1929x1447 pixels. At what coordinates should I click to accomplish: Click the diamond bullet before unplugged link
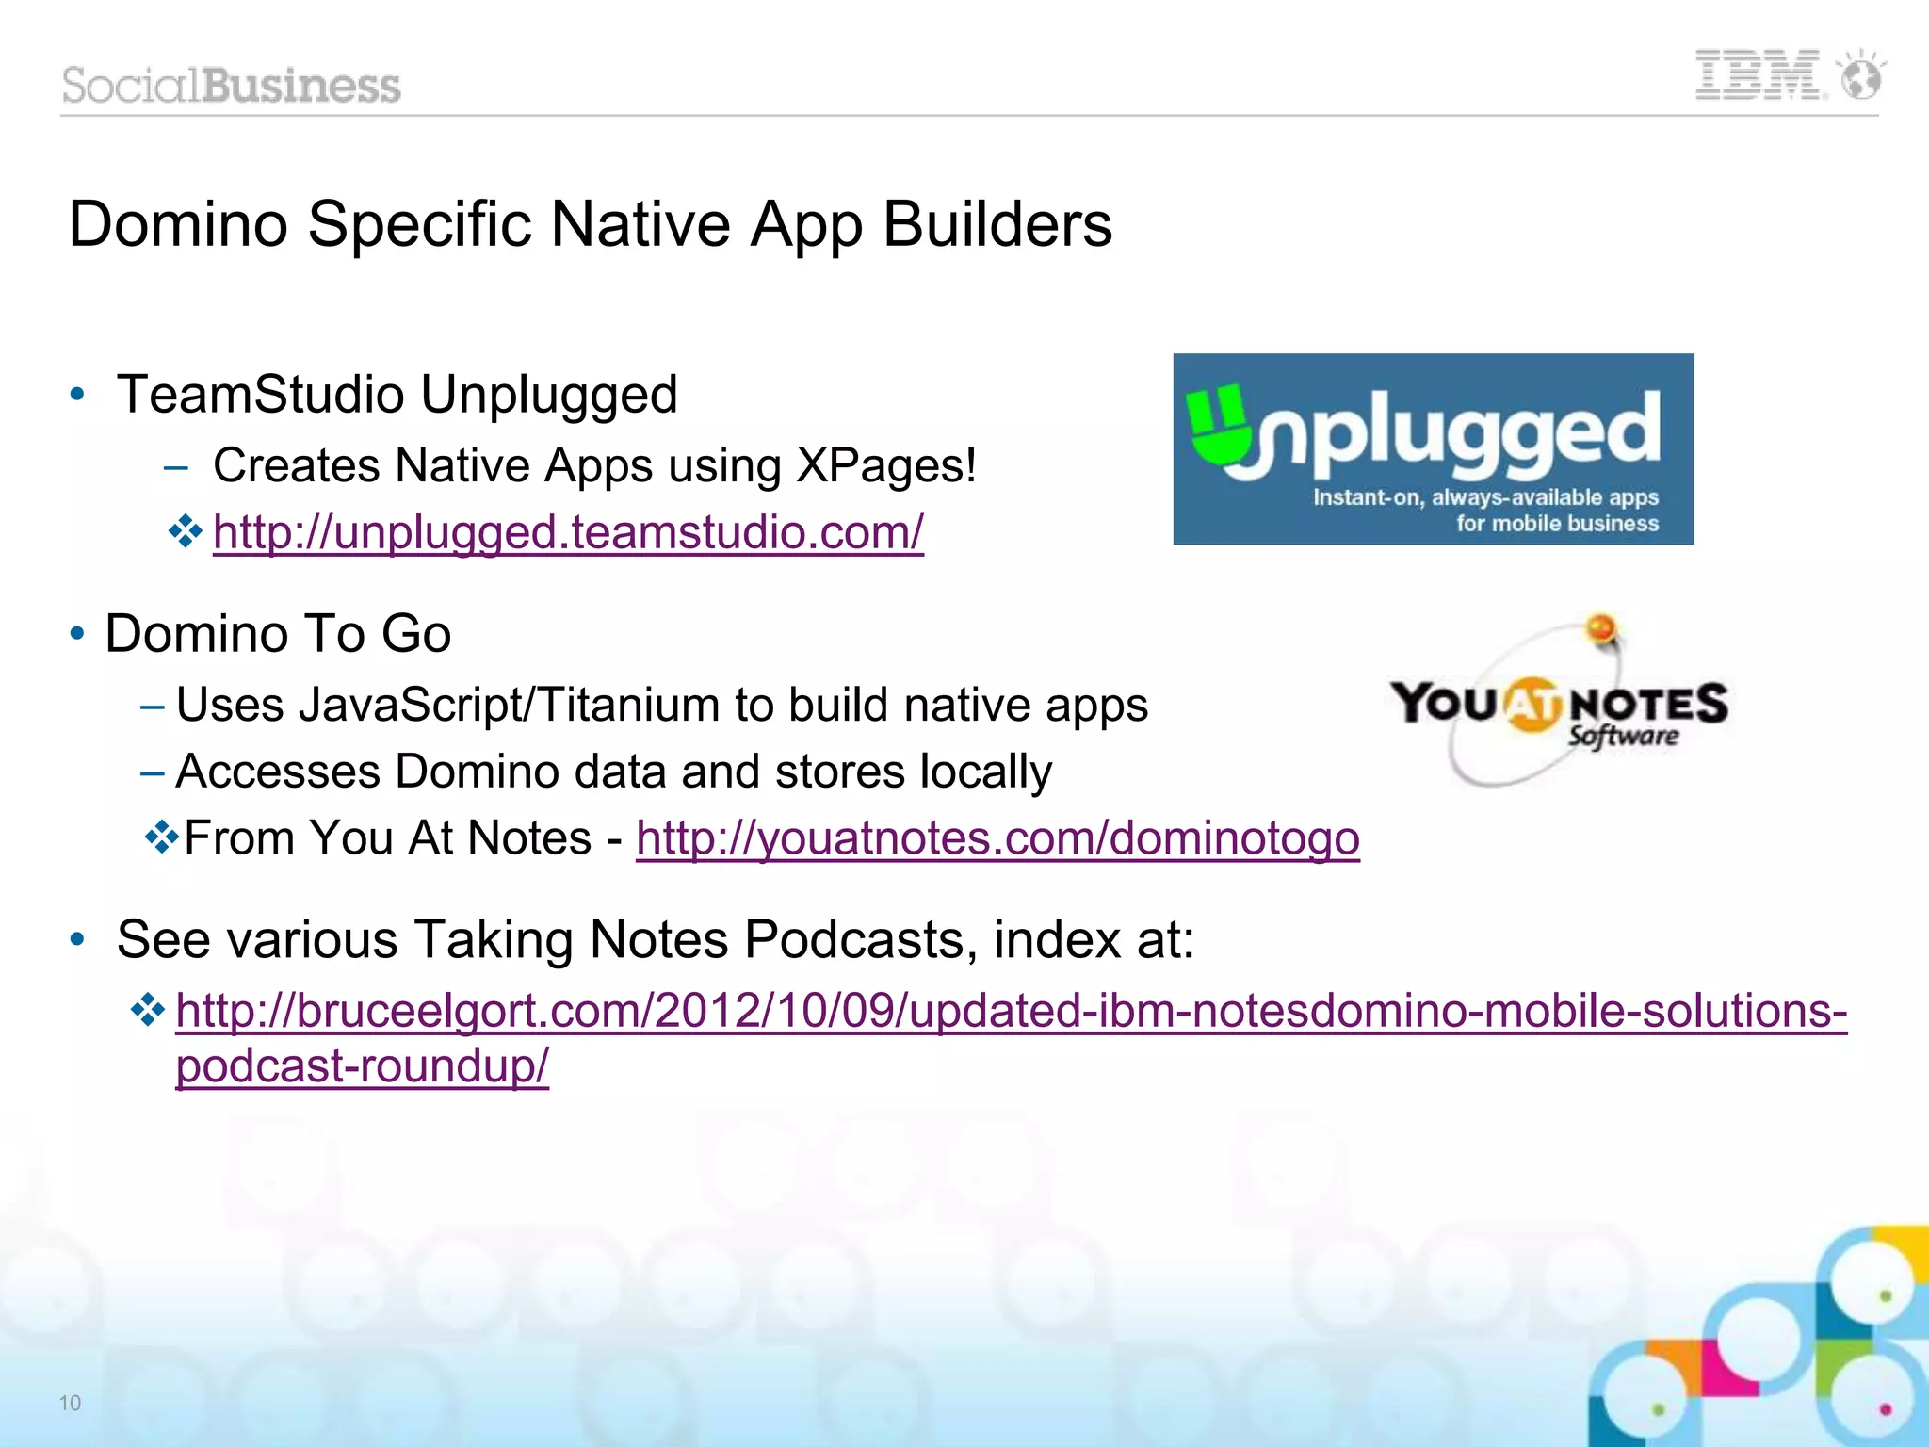pos(186,532)
